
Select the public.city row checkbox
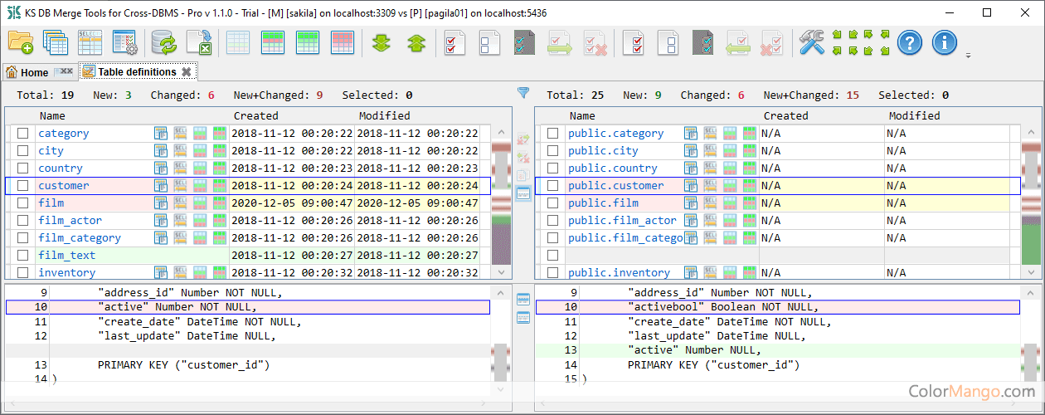[553, 151]
